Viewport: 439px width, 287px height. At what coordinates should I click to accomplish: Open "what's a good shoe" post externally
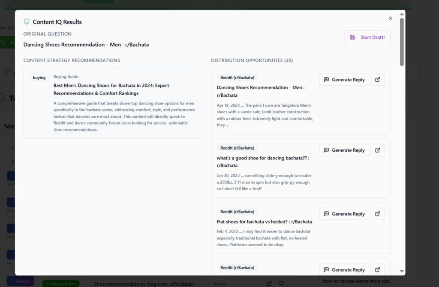(x=377, y=150)
